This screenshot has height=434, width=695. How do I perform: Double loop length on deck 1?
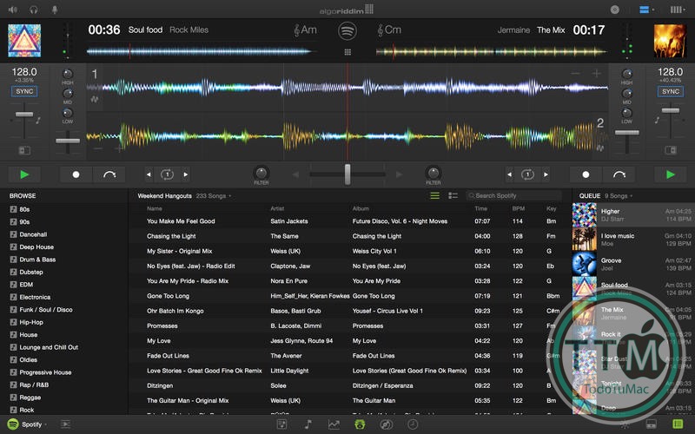pos(186,174)
